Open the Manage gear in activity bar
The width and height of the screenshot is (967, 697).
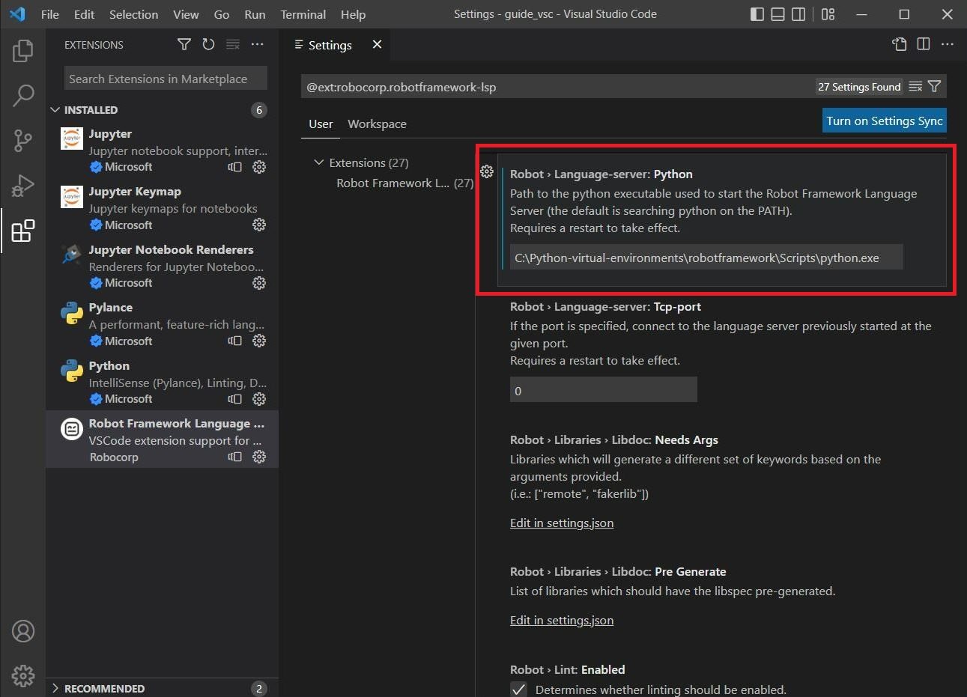pyautogui.click(x=23, y=675)
